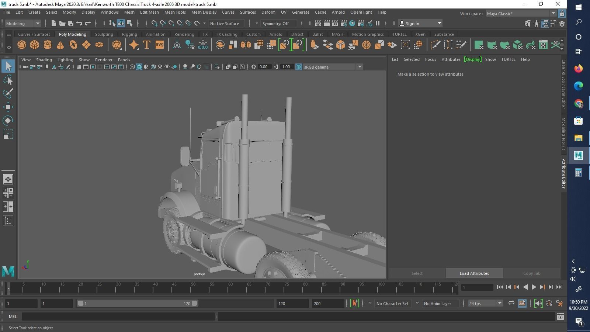Click the polygon Type tool shelf icon
Screen dimensions: 590x332
coord(147,45)
